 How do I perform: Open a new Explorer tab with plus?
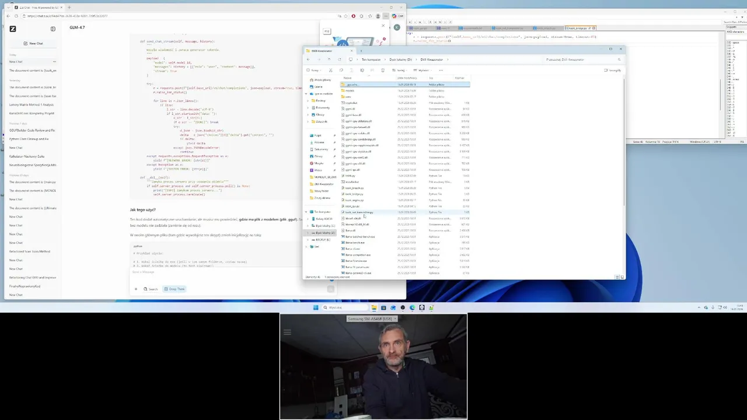pos(361,51)
